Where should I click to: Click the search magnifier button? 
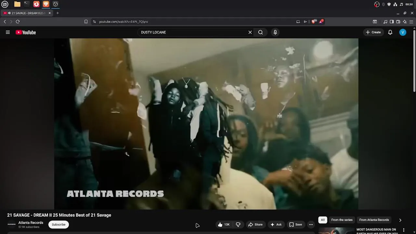(x=260, y=32)
